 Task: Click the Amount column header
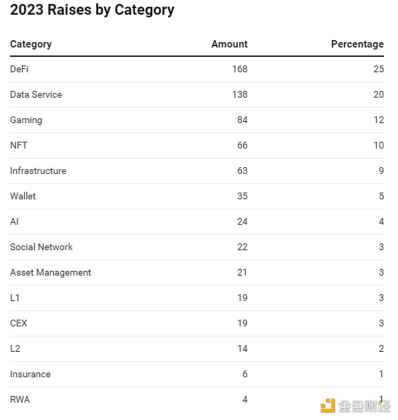[x=230, y=44]
